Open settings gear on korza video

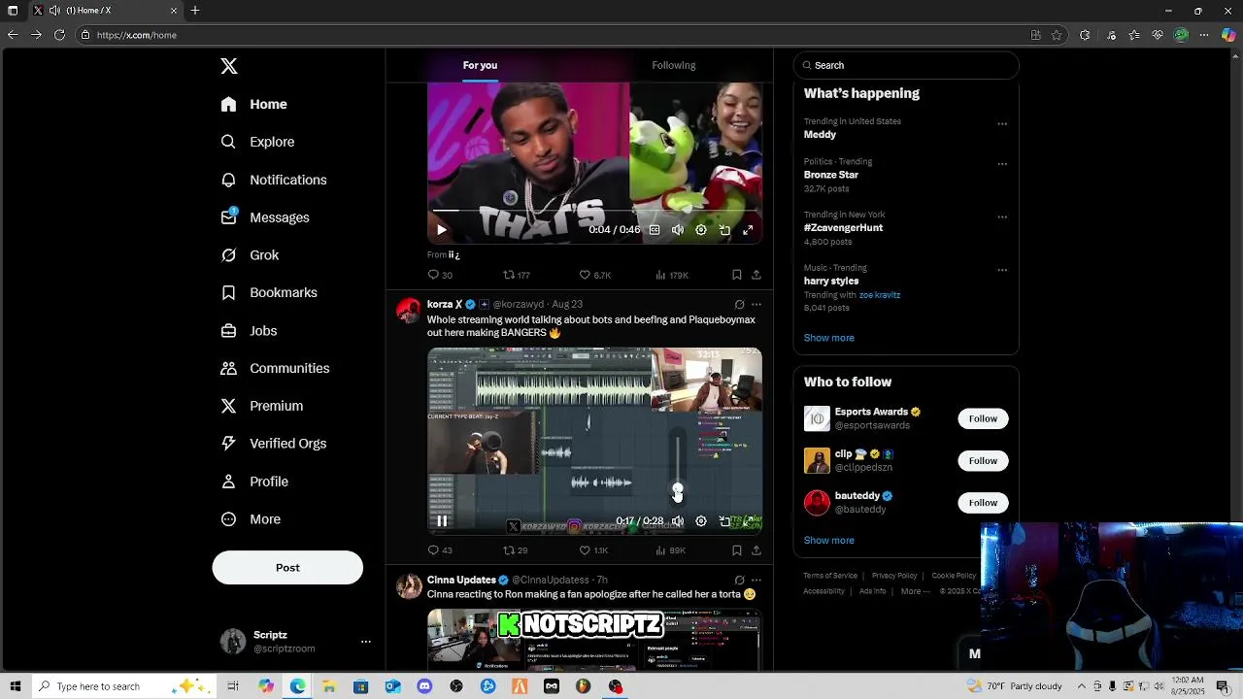pos(701,521)
